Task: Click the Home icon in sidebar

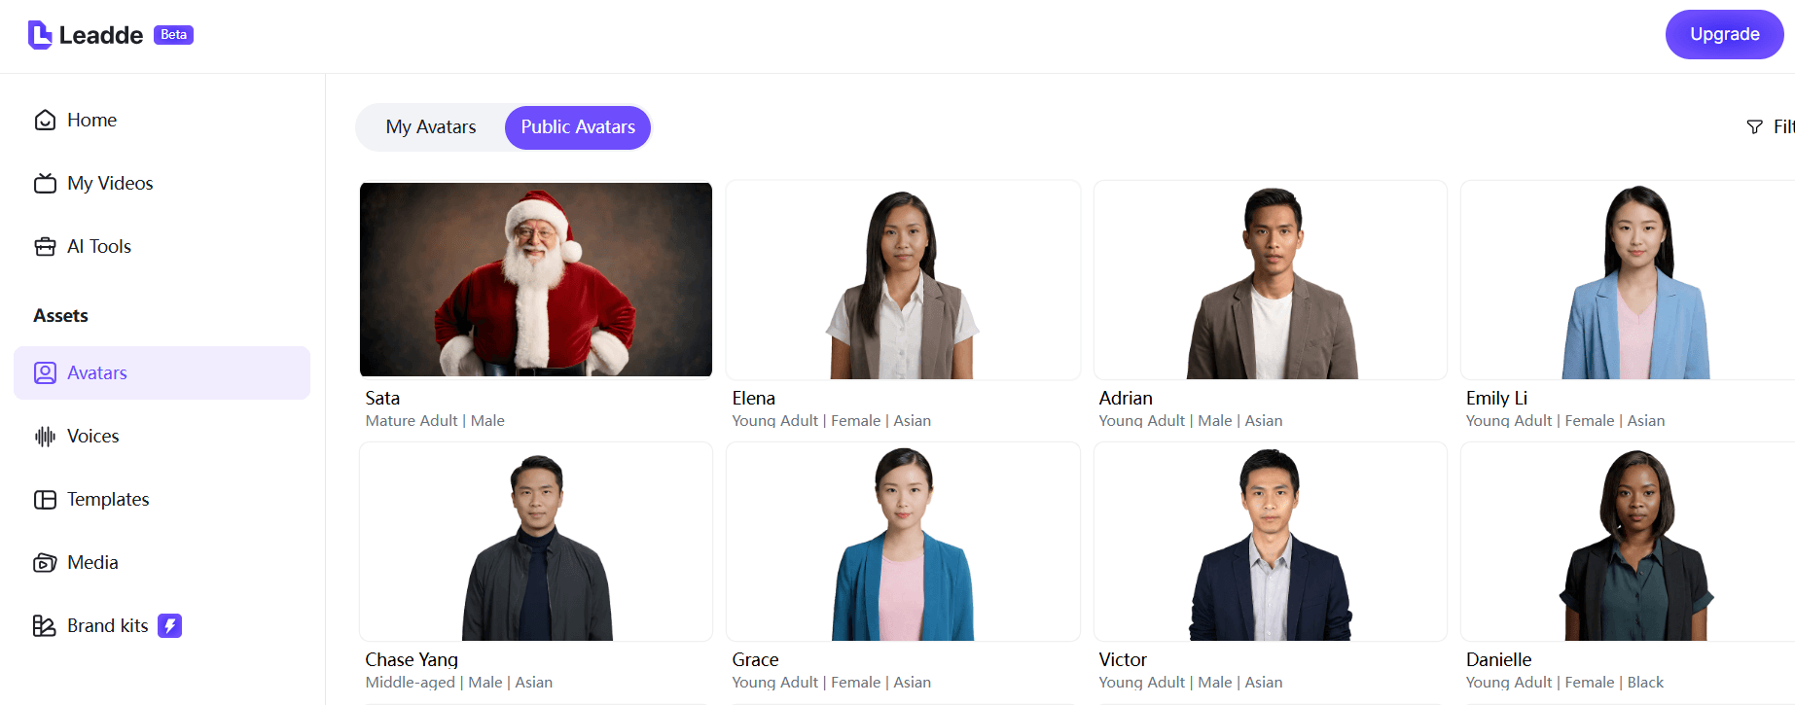Action: click(45, 120)
